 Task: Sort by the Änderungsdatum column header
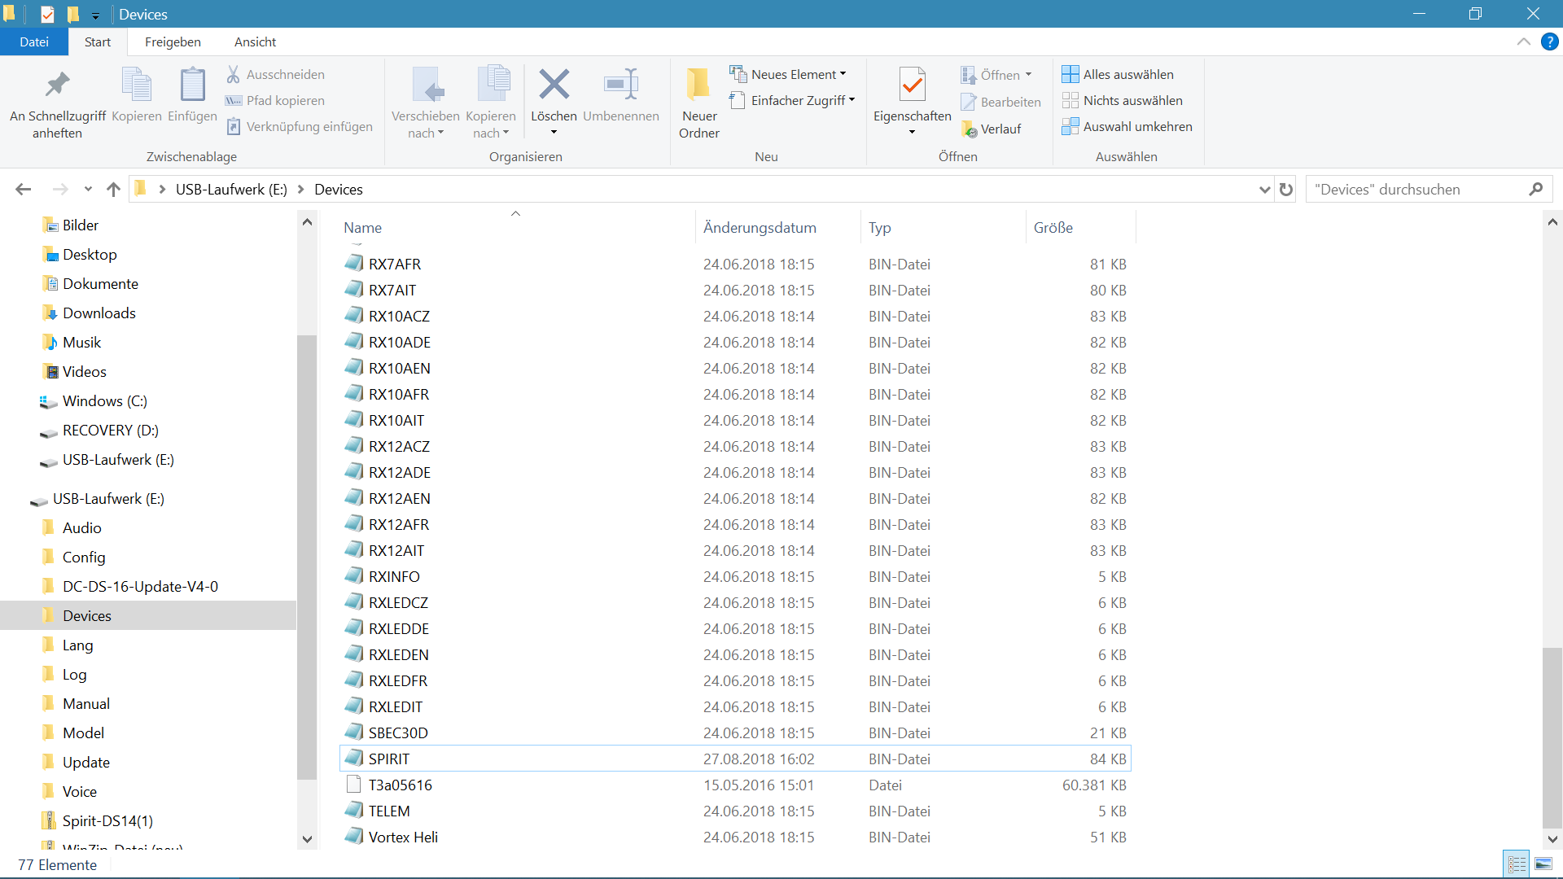(759, 228)
